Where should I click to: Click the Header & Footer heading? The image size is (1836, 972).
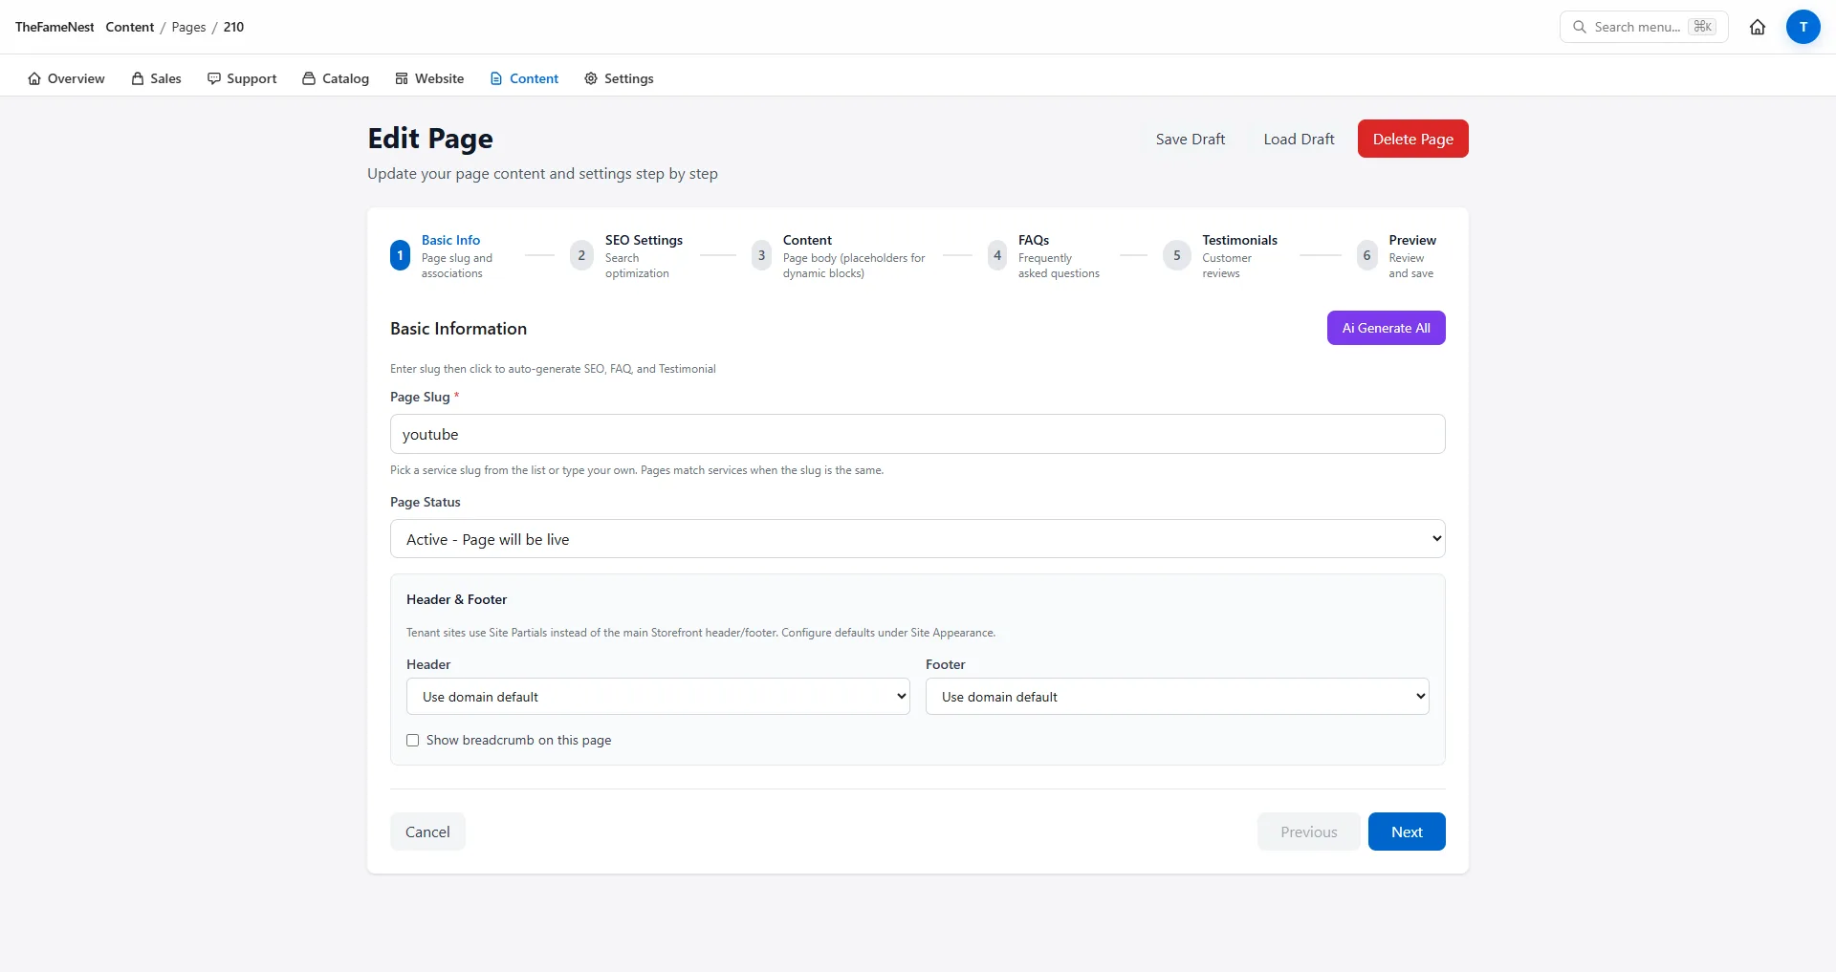(x=456, y=599)
